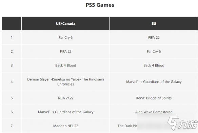Click EU's Marvel's Guardians of the Galaxy
The height and width of the screenshot is (133, 198).
(x=154, y=82)
